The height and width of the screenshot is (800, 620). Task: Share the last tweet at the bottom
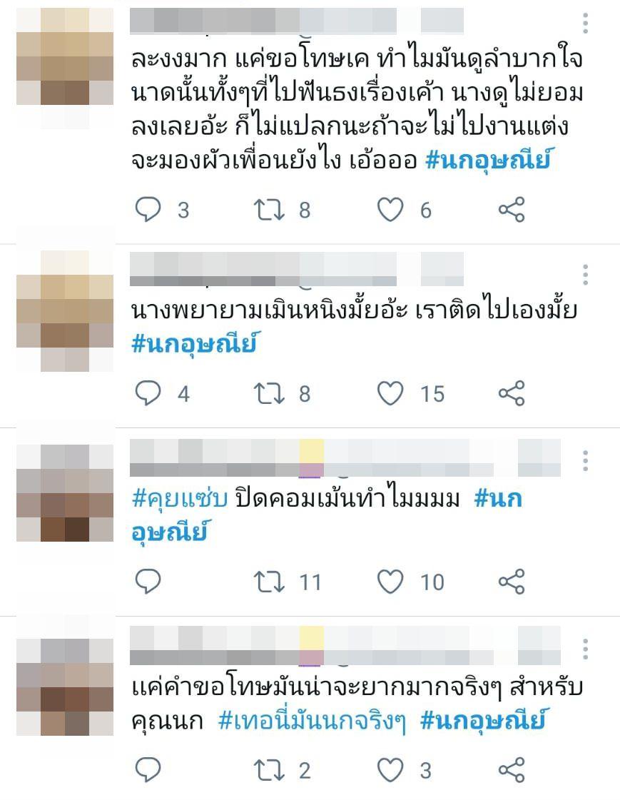click(512, 769)
